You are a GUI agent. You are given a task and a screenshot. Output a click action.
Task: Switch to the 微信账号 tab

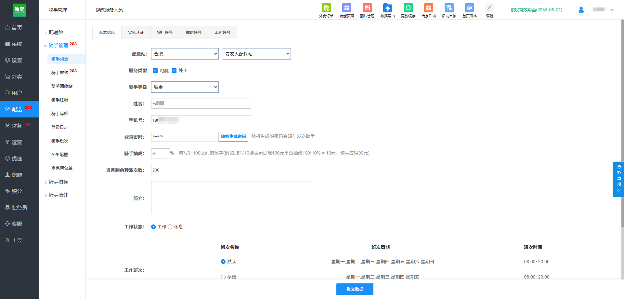coord(194,33)
